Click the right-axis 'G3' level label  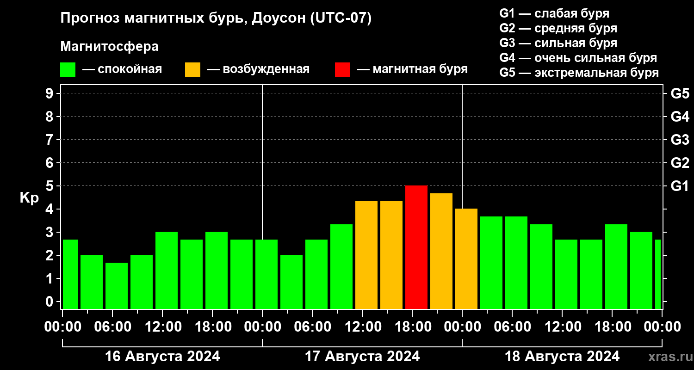(x=680, y=140)
